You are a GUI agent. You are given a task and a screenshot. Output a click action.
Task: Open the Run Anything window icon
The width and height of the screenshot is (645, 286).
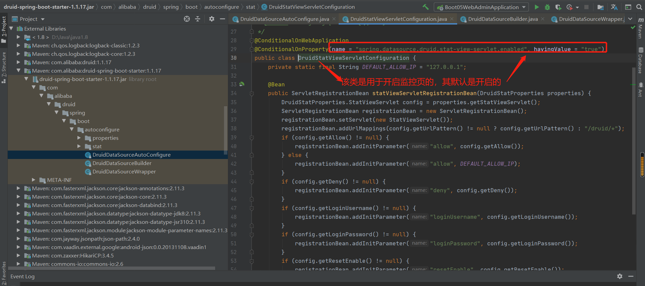[628, 7]
